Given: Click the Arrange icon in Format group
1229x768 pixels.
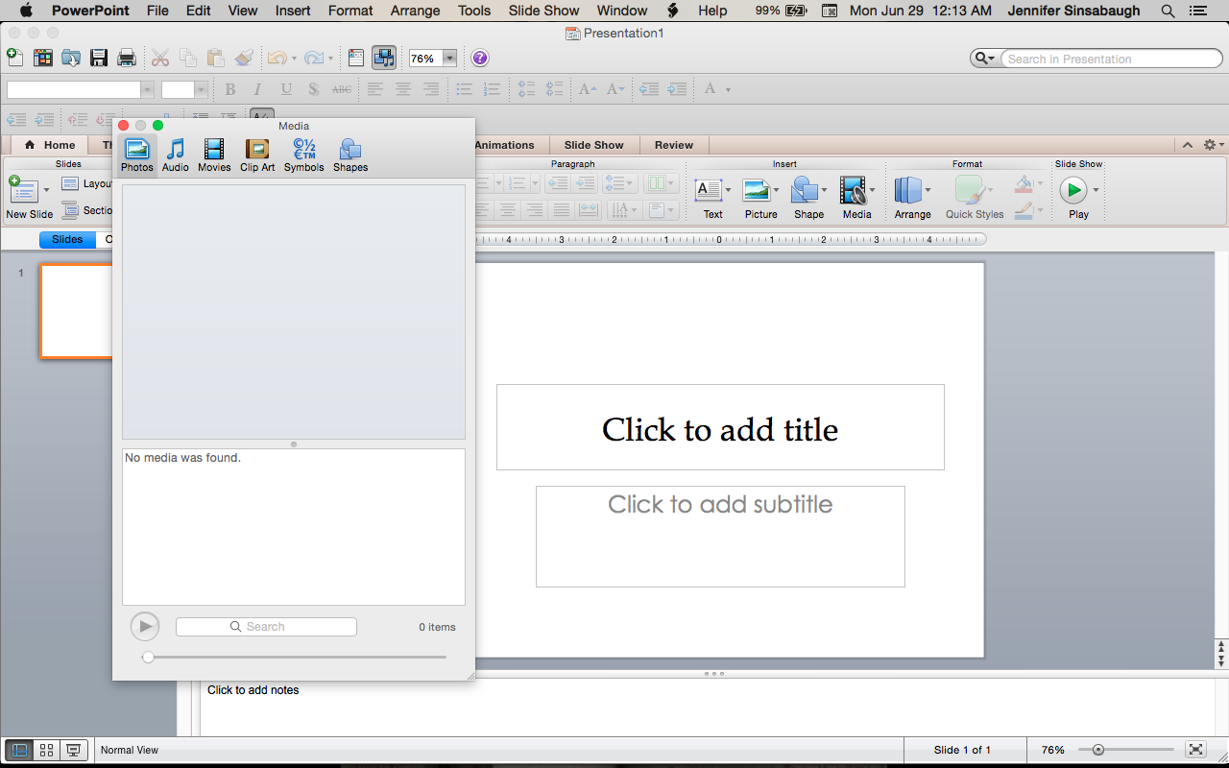Looking at the screenshot, I should 908,190.
